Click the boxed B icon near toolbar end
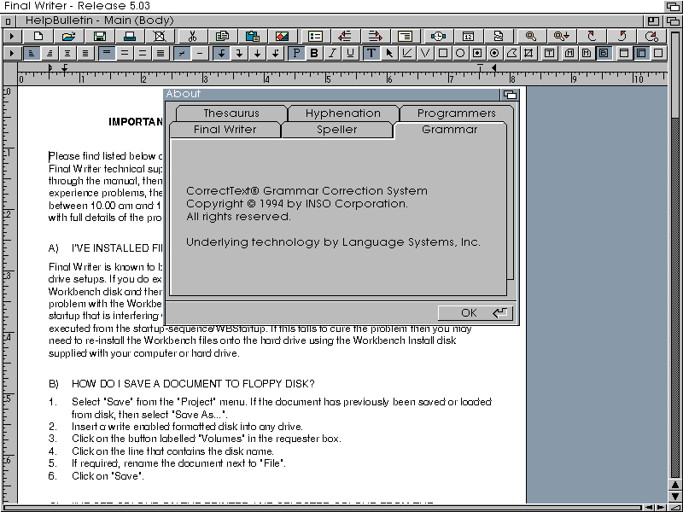The height and width of the screenshot is (512, 683). (604, 53)
